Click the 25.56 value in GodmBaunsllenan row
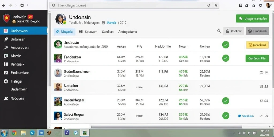274x137 pixels. tap(264, 72)
